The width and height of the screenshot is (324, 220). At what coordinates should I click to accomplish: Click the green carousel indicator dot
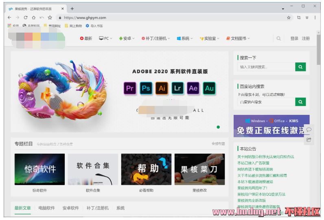point(218,127)
